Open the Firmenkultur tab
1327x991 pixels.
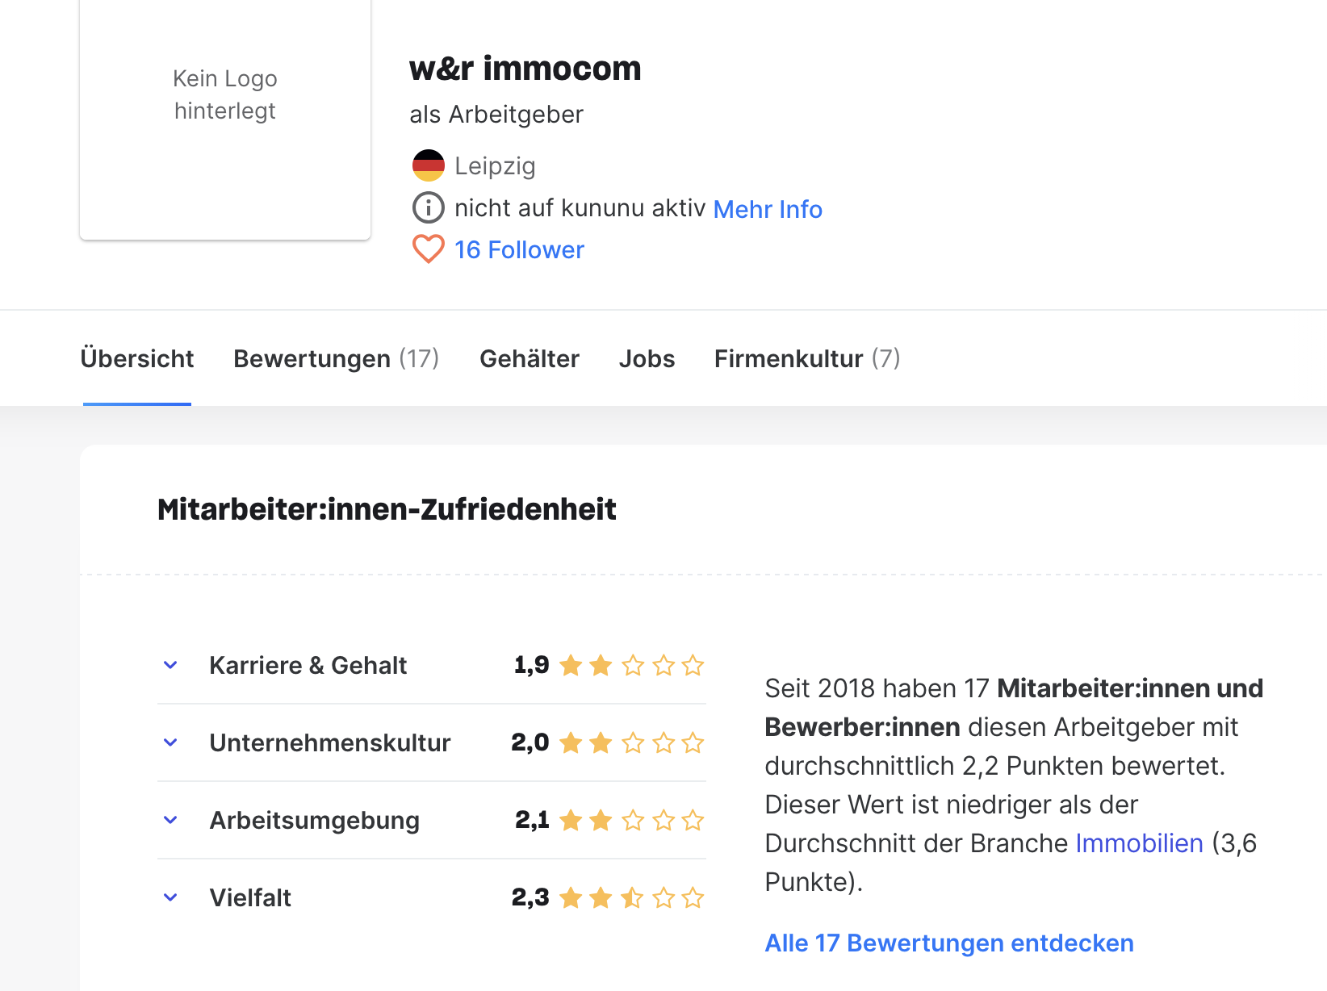[806, 358]
